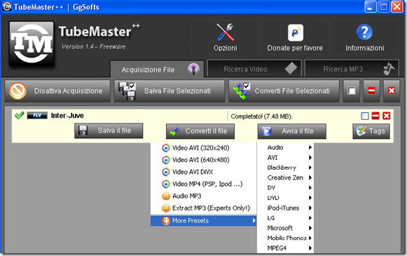
Task: Expand the Microsoft submenu
Action: click(x=285, y=228)
